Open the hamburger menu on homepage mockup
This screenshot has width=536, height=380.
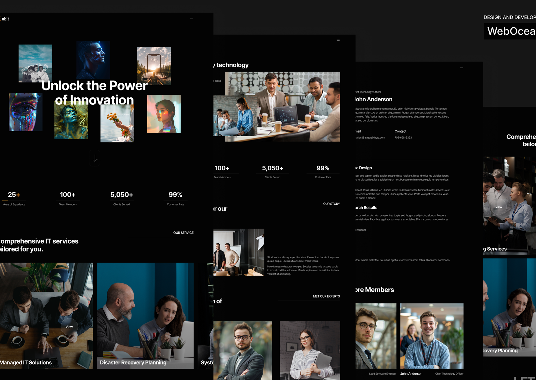(192, 19)
